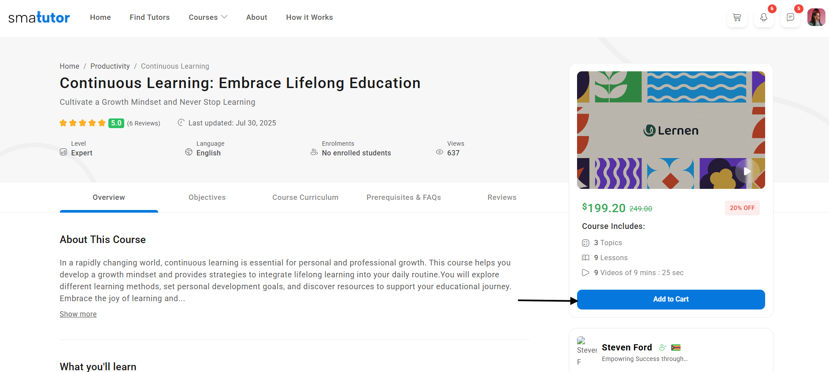This screenshot has width=829, height=372.
Task: Open the shopping cart icon
Action: [736, 18]
